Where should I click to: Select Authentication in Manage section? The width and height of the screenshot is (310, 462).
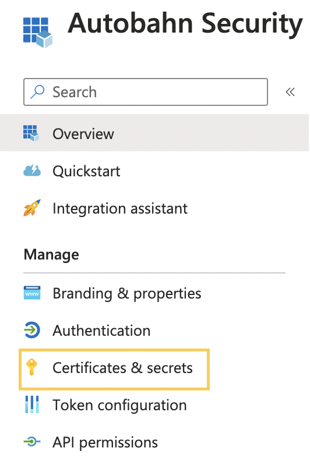154,330
